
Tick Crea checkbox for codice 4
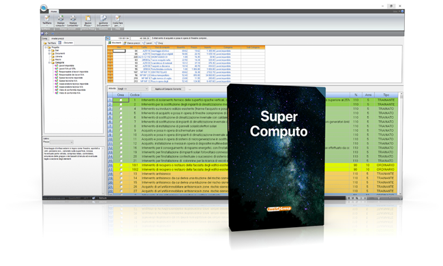(121, 109)
